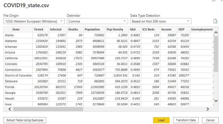Click the refresh preview icon

(x=216, y=21)
